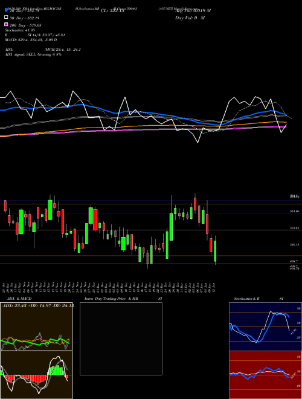The width and height of the screenshot is (302, 399).
Task: Click the '28 Oct' first date axis label
Action: point(5,287)
